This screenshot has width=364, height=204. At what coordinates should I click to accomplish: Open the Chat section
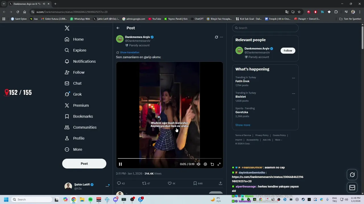(x=73, y=83)
